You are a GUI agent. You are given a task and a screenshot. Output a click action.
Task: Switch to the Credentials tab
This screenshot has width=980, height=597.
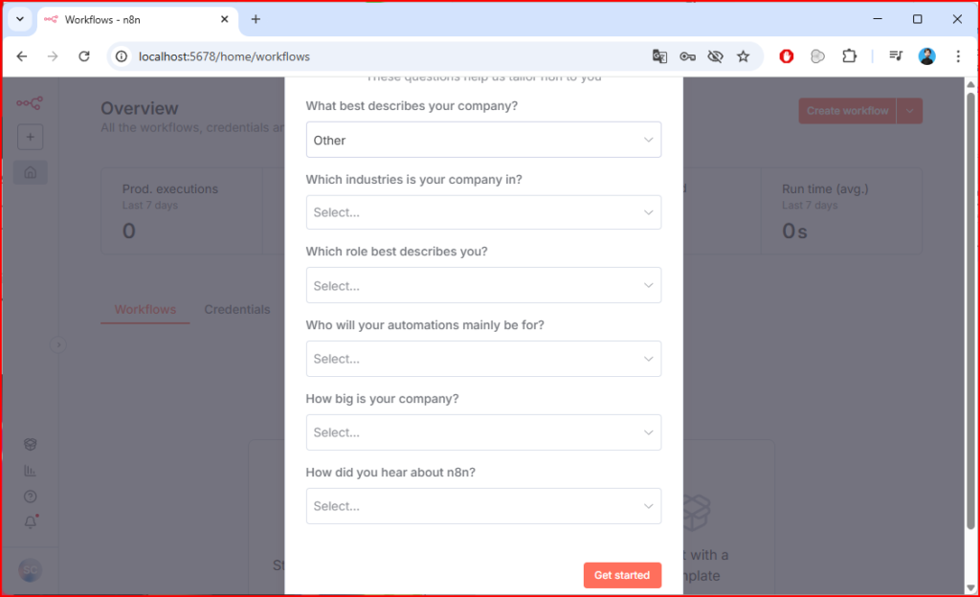click(237, 309)
